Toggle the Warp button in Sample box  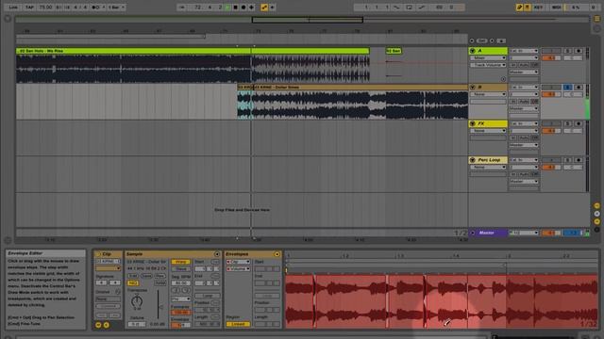tap(180, 262)
